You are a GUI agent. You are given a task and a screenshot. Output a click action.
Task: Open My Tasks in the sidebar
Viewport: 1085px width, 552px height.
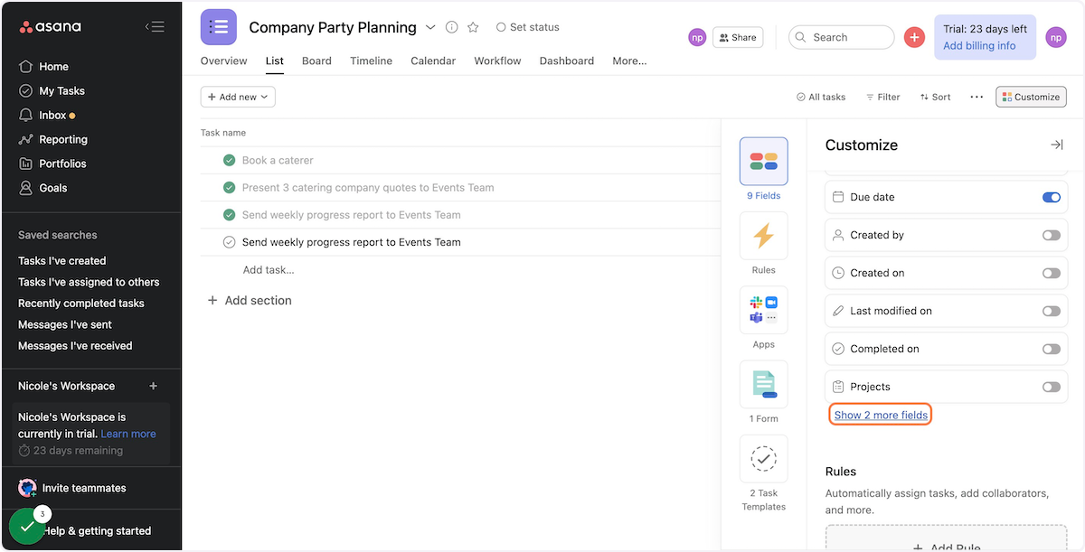click(61, 90)
